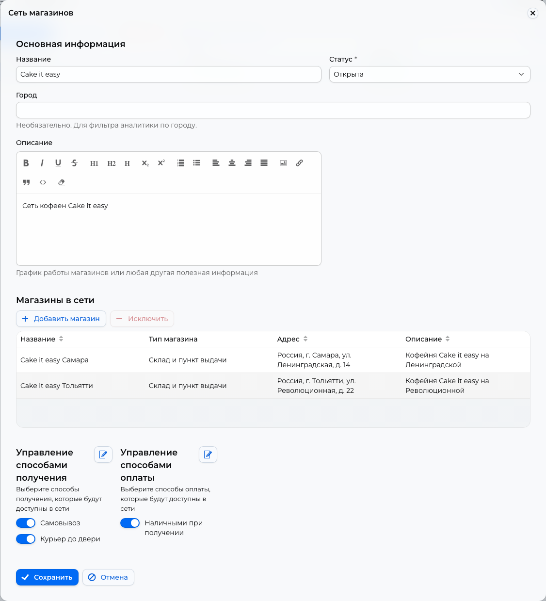
Task: Set heading level H1
Action: point(94,163)
